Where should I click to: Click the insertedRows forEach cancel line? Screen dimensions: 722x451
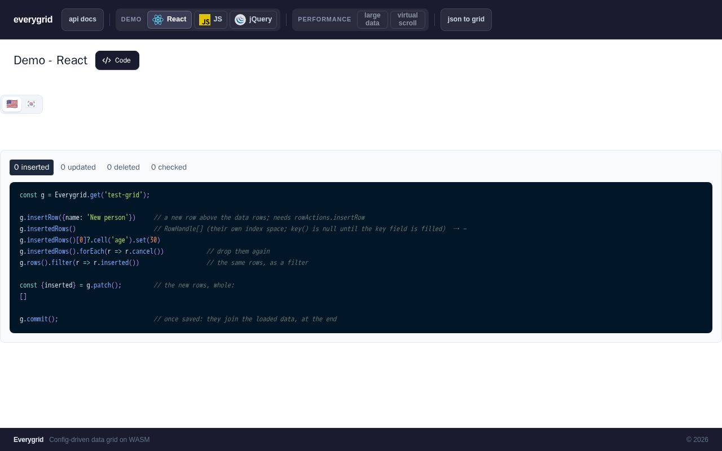92,251
